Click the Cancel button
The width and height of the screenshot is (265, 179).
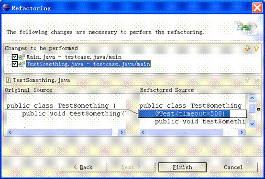pyautogui.click(x=233, y=168)
